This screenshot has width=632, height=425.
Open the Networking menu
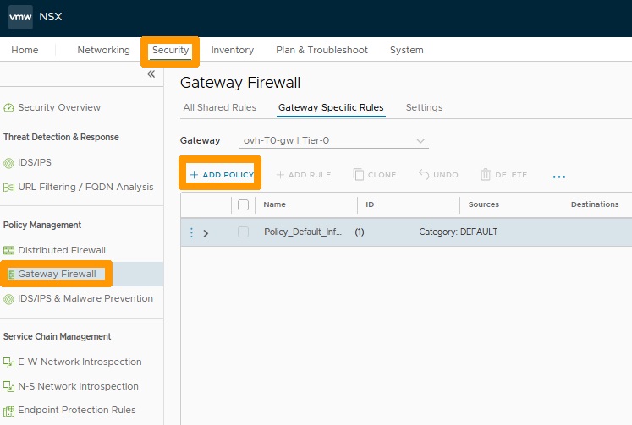click(103, 50)
